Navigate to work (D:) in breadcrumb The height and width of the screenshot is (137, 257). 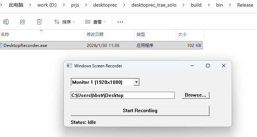point(47,5)
